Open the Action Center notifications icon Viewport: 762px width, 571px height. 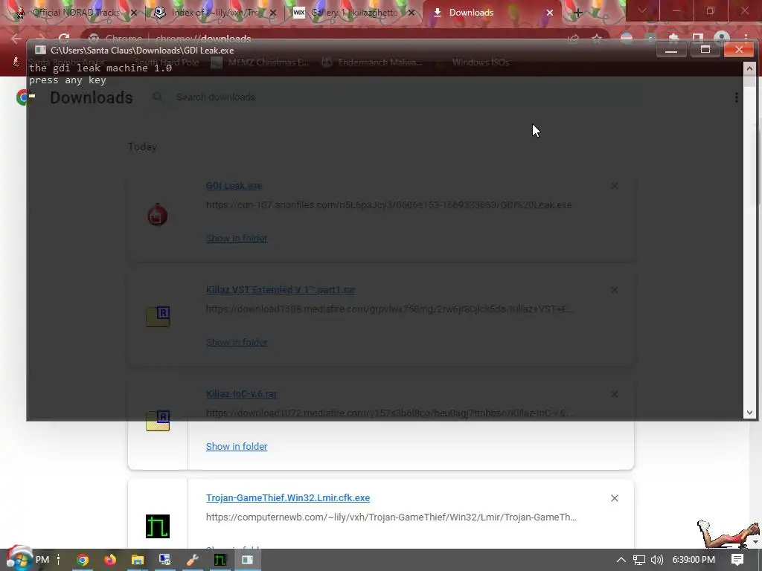(737, 560)
